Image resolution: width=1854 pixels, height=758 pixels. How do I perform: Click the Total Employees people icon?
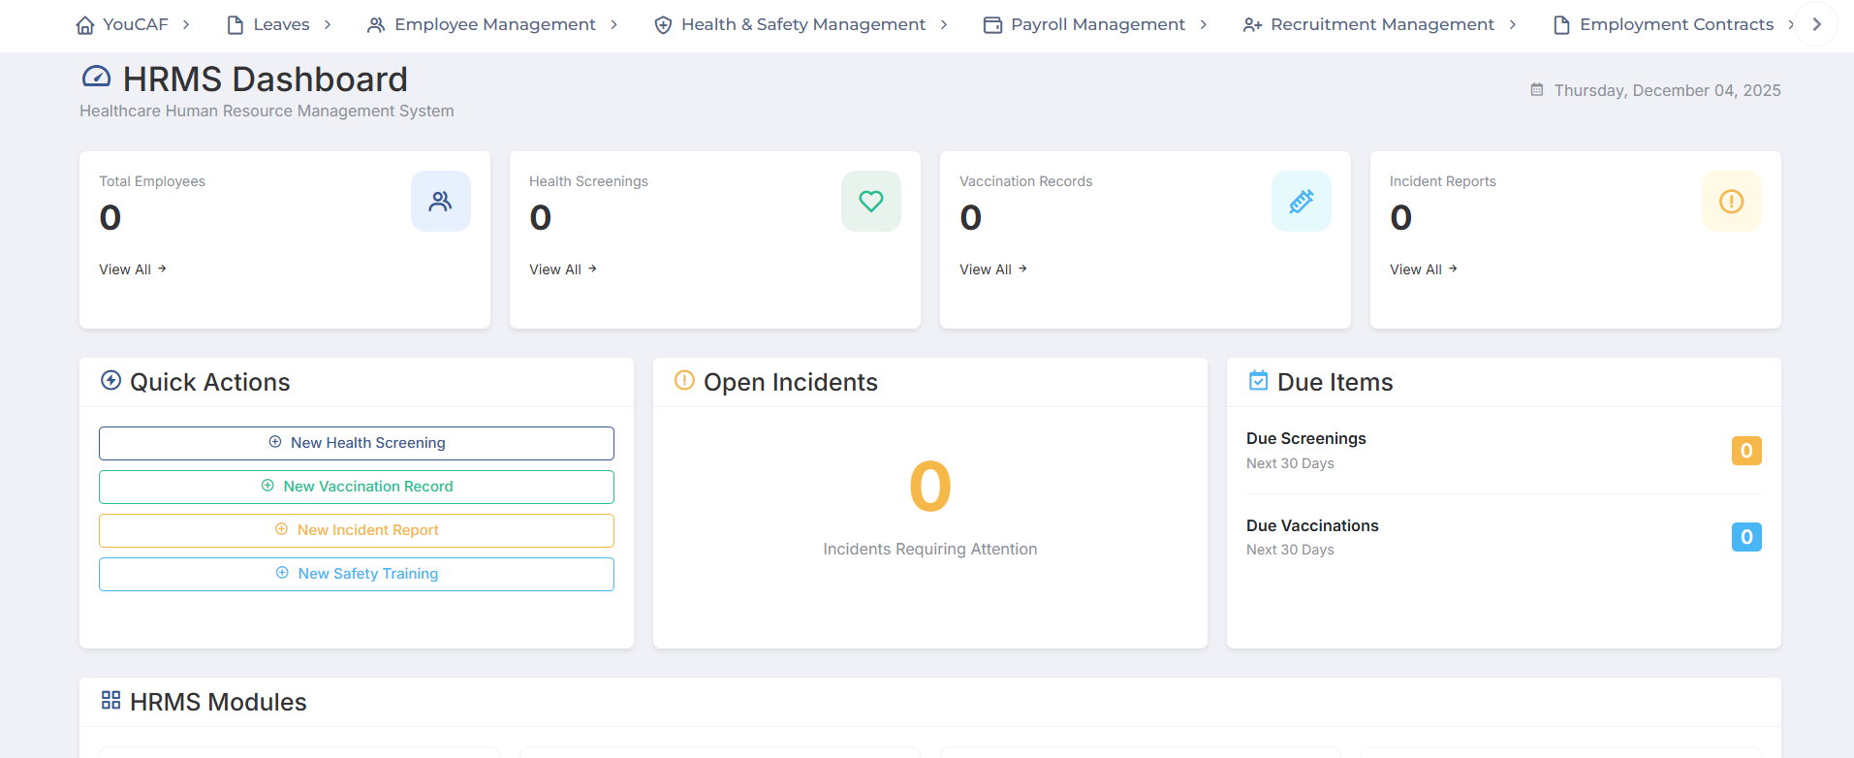(440, 202)
